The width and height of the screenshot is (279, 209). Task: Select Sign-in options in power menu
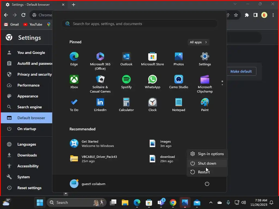click(207, 154)
